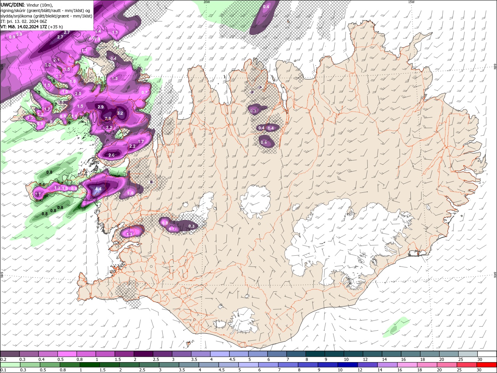The width and height of the screenshot is (497, 373).
Task: Pick the 25 swatch in lower rain scale
Action: coord(467,365)
